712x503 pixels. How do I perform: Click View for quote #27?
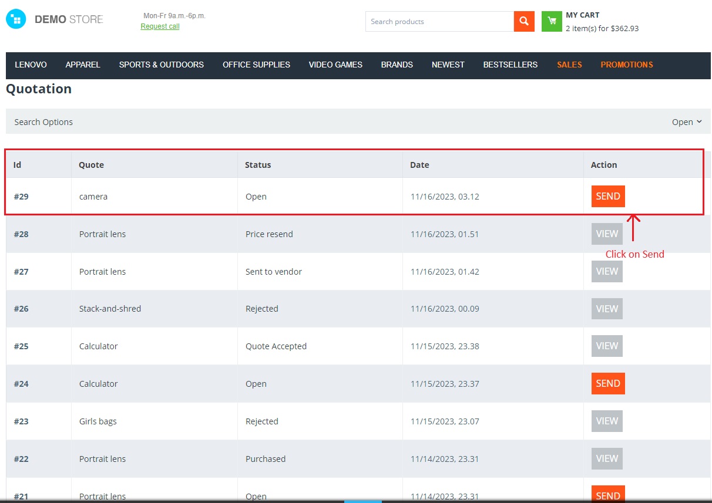coord(607,271)
